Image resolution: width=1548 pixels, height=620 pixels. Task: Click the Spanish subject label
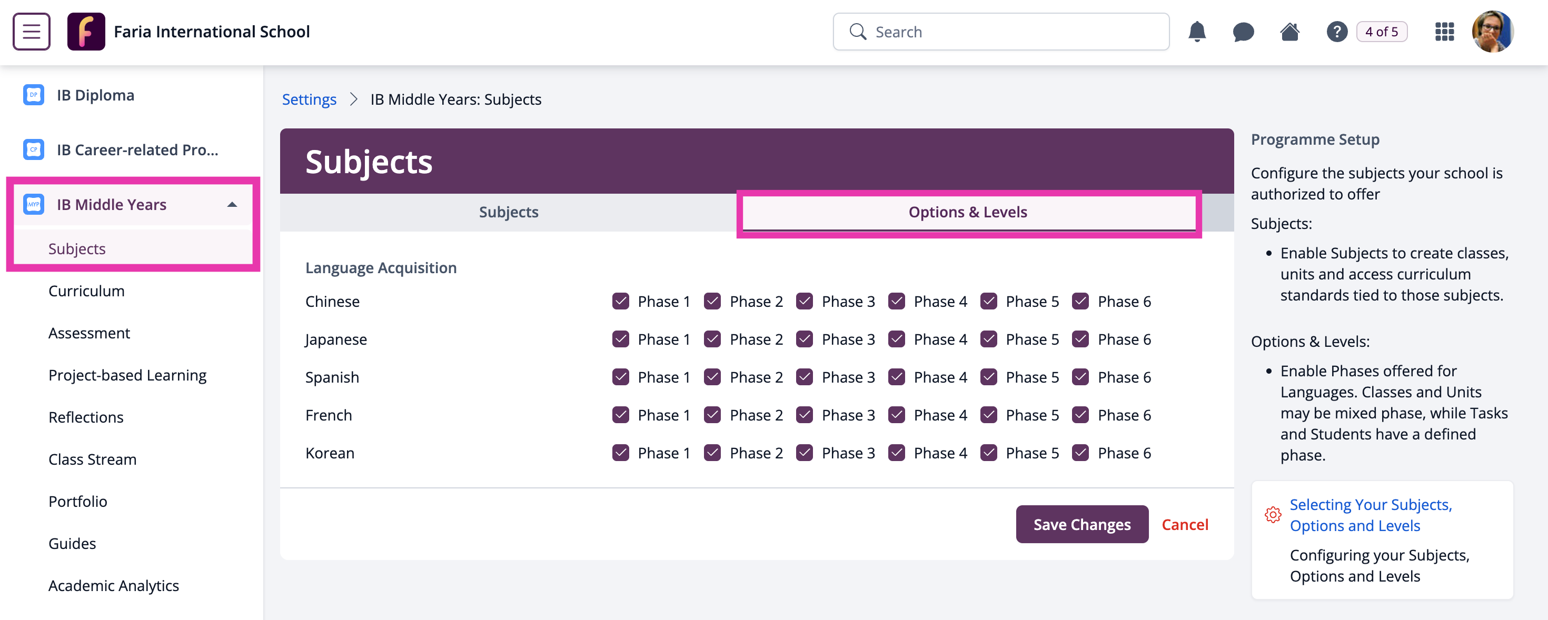point(332,377)
